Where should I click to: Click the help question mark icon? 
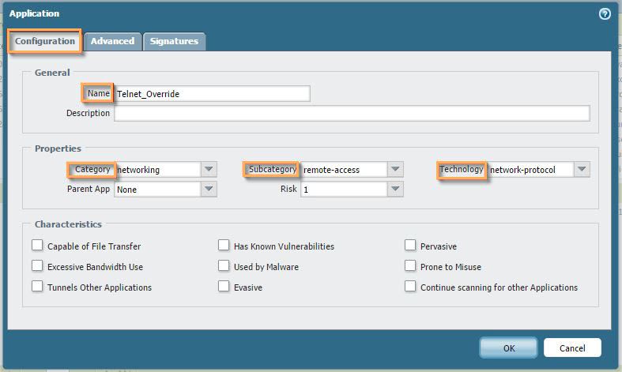[605, 13]
